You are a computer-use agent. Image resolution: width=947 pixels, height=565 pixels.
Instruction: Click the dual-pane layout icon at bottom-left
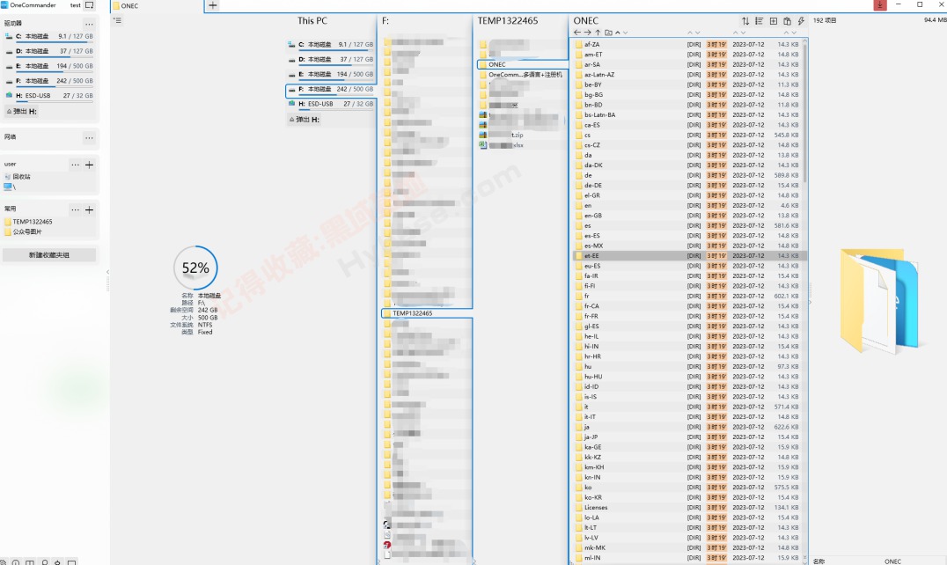point(30,562)
